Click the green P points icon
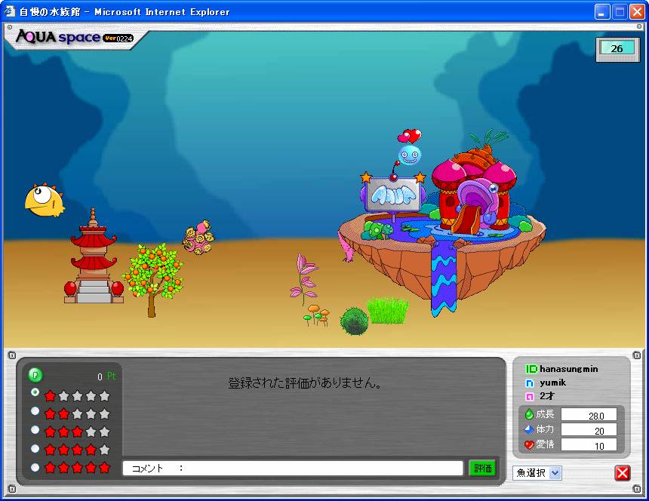The height and width of the screenshot is (501, 649). pos(35,375)
